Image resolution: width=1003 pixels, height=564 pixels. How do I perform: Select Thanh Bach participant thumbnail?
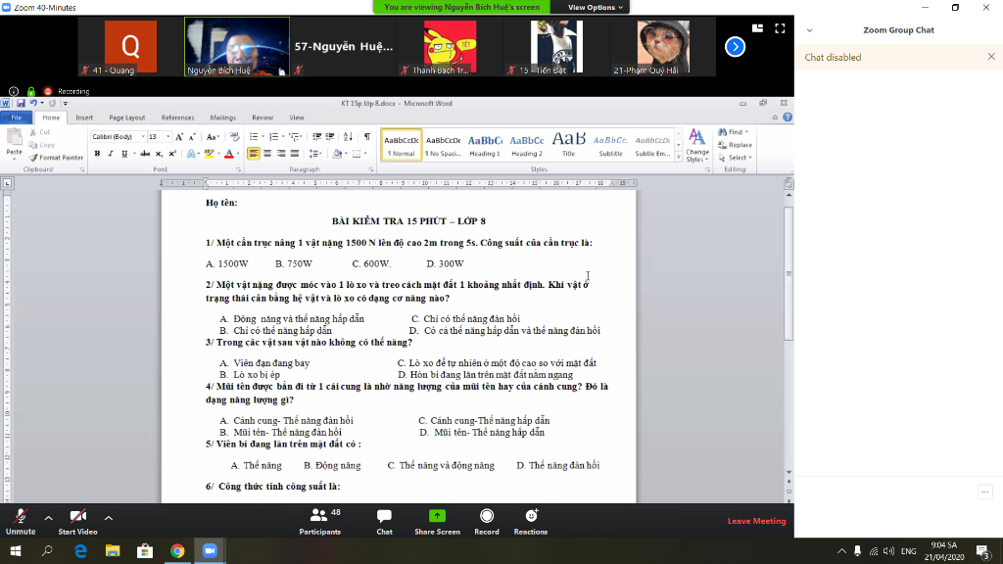[450, 47]
